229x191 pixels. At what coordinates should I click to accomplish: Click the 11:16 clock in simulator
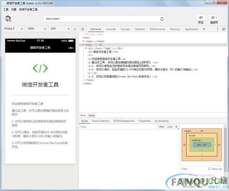coord(40,40)
